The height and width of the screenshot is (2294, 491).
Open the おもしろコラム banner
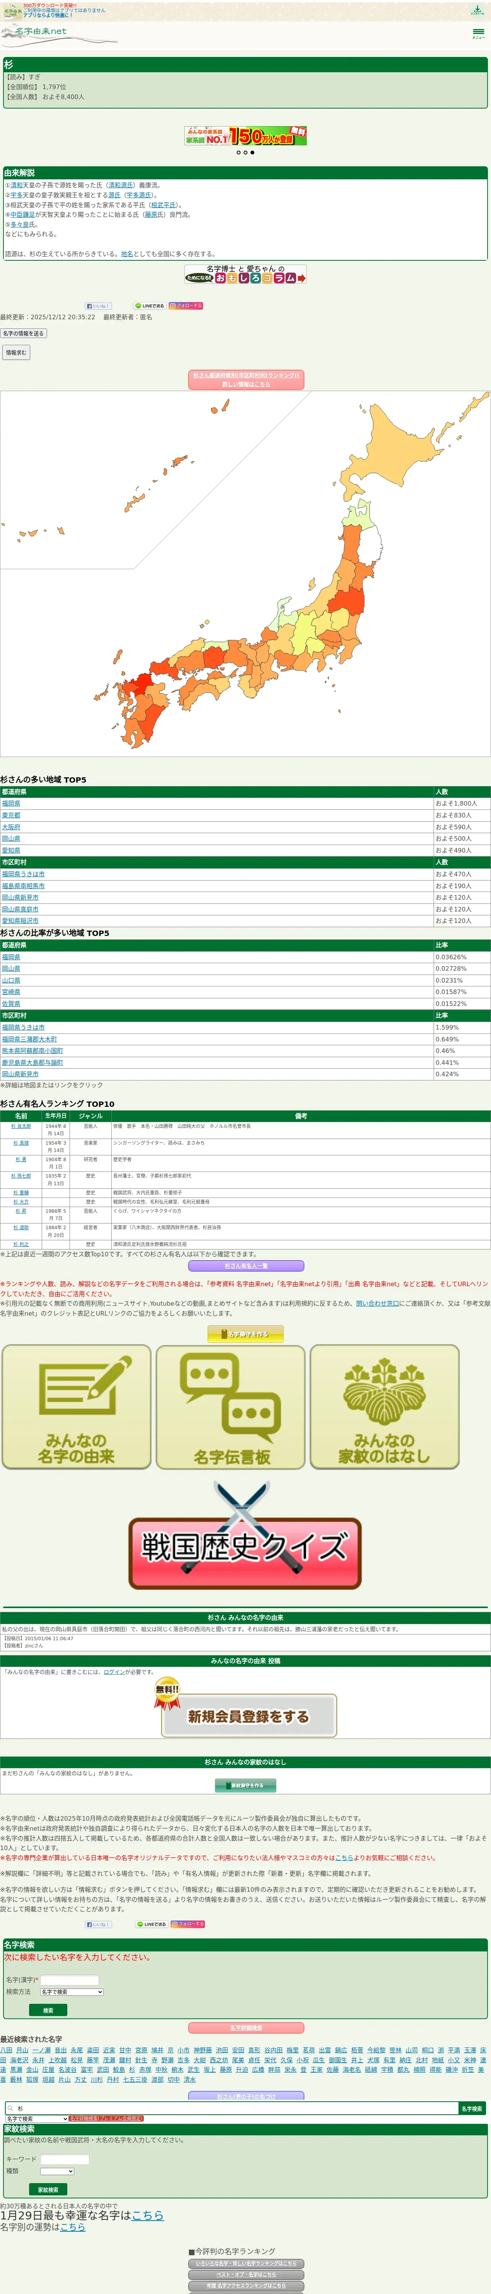click(x=245, y=274)
